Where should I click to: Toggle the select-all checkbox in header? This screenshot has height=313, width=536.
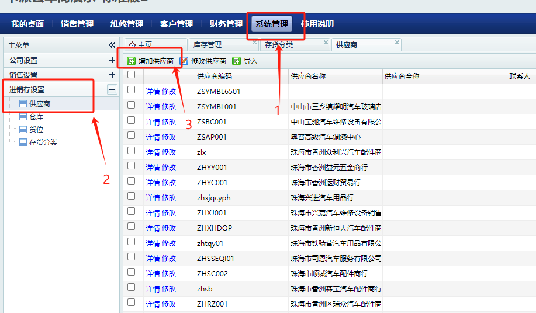[x=132, y=75]
